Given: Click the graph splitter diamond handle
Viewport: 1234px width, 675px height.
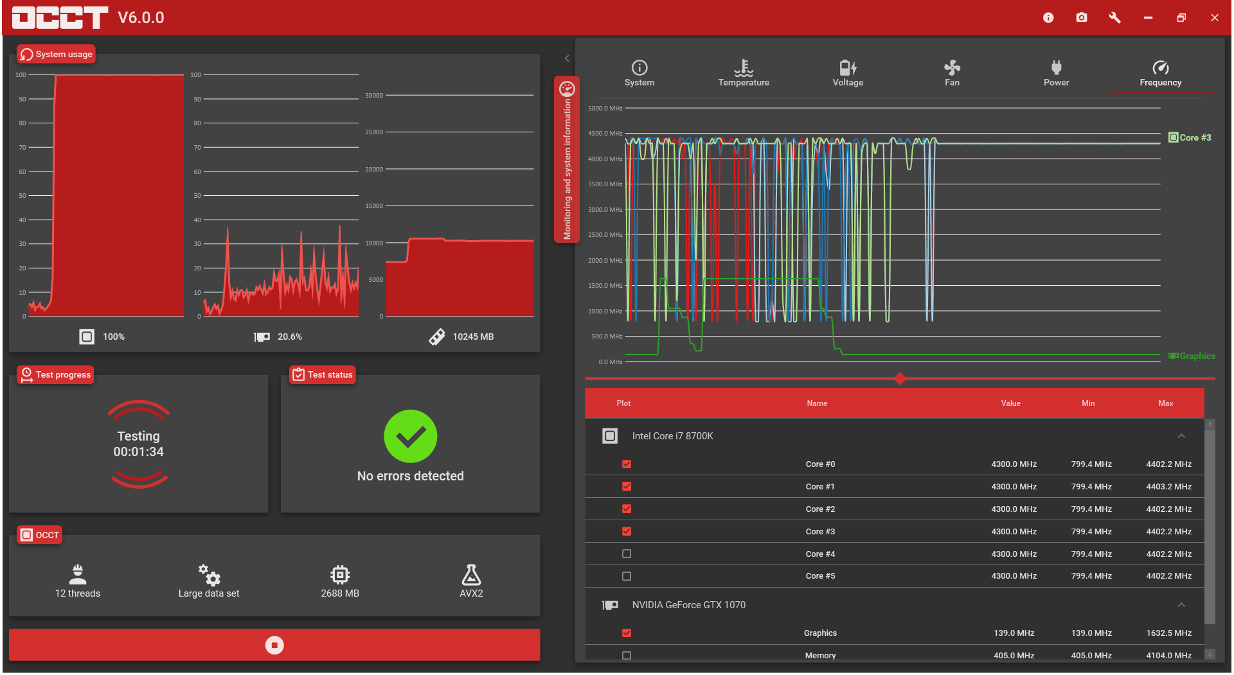Looking at the screenshot, I should tap(900, 379).
